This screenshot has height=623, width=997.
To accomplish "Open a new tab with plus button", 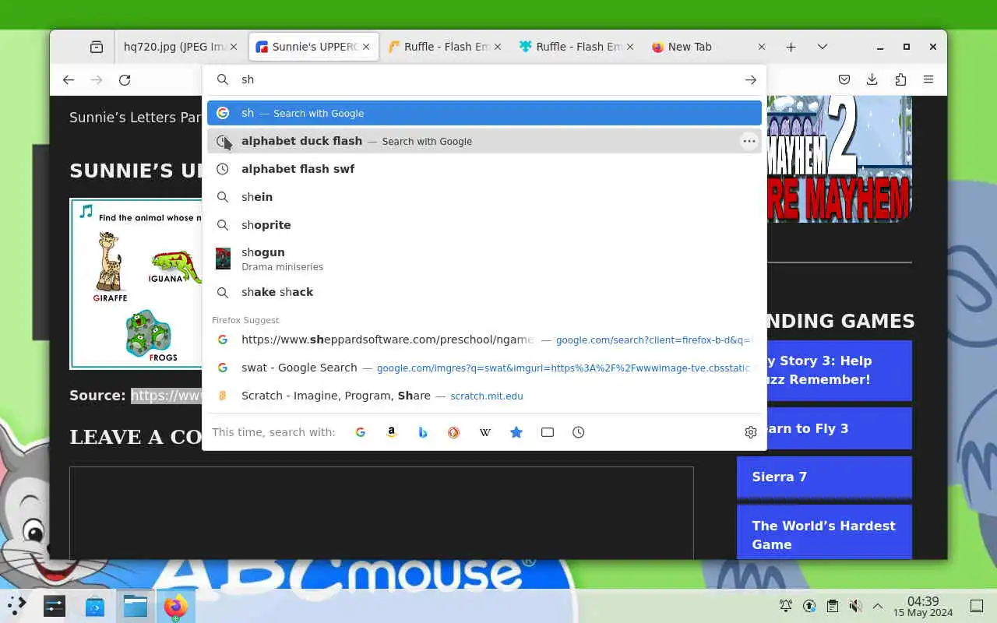I will click(791, 47).
